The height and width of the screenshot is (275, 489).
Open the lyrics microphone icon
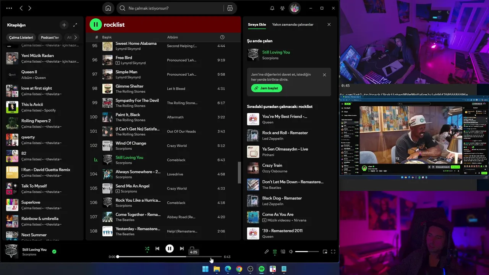click(267, 251)
